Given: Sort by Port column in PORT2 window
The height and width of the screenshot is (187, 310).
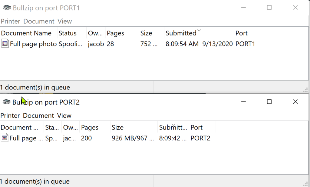Looking at the screenshot, I should (x=203, y=127).
